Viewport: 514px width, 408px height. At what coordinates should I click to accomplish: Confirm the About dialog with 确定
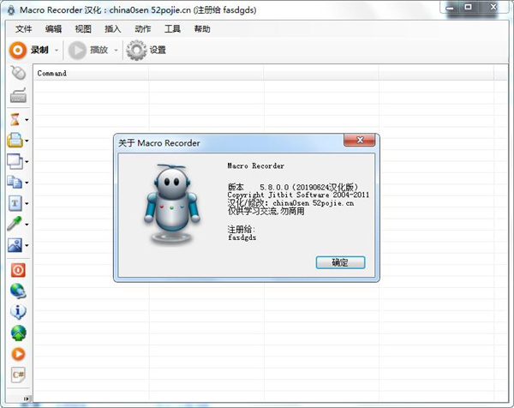pyautogui.click(x=340, y=262)
